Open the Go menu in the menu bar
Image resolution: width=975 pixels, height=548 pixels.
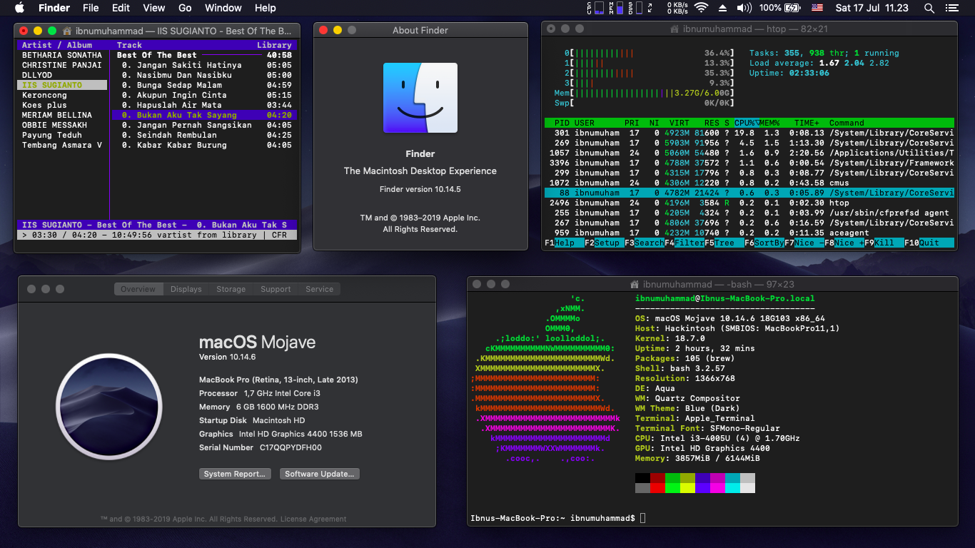(185, 9)
